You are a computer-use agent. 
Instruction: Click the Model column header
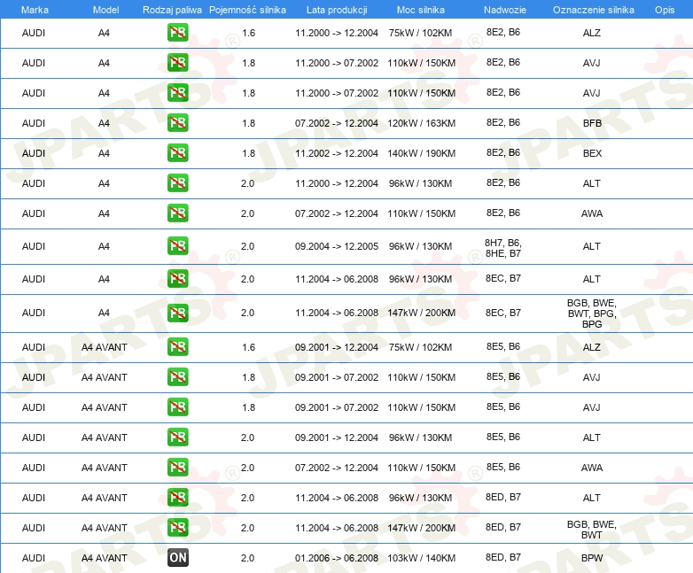click(105, 10)
